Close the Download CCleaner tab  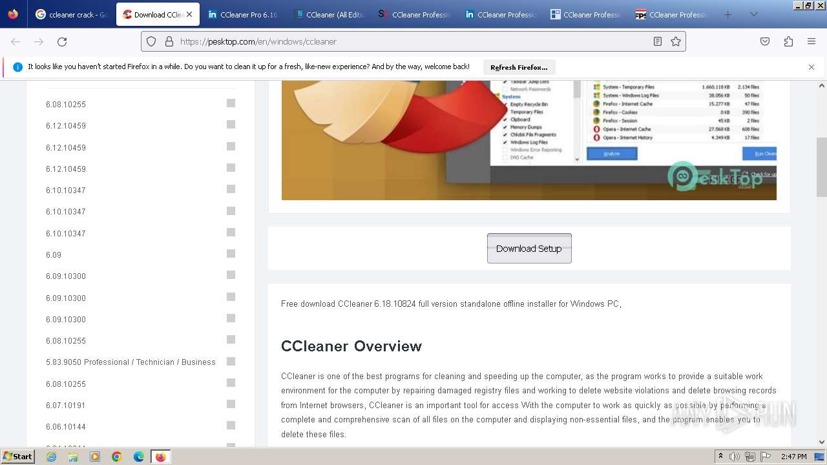tap(189, 14)
